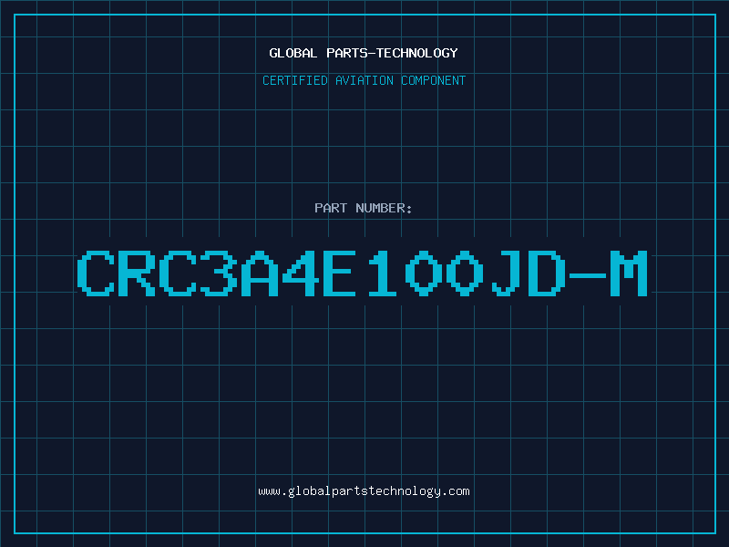Click the digit 3 in the part number
The image size is (729, 547).
(219, 273)
